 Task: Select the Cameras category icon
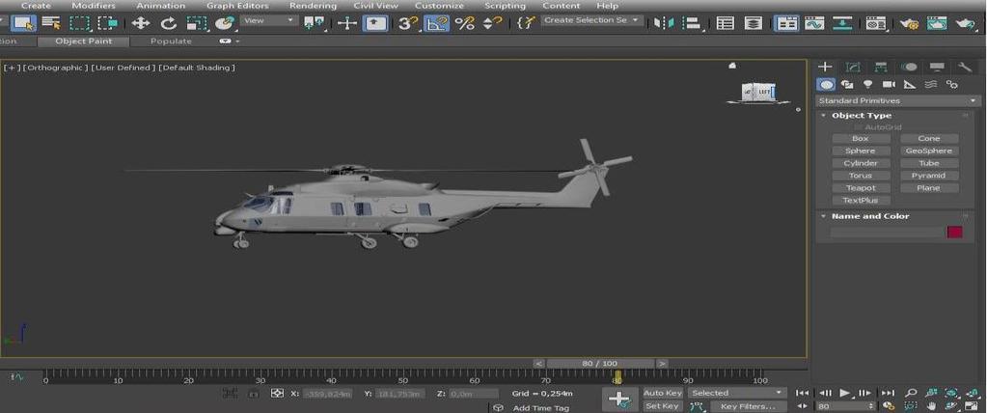click(x=889, y=84)
